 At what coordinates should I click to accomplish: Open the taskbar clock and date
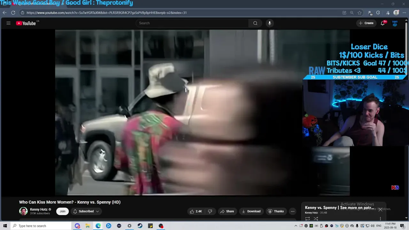390,226
